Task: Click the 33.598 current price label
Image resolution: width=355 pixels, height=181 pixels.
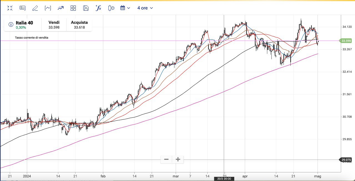Action: point(346,41)
